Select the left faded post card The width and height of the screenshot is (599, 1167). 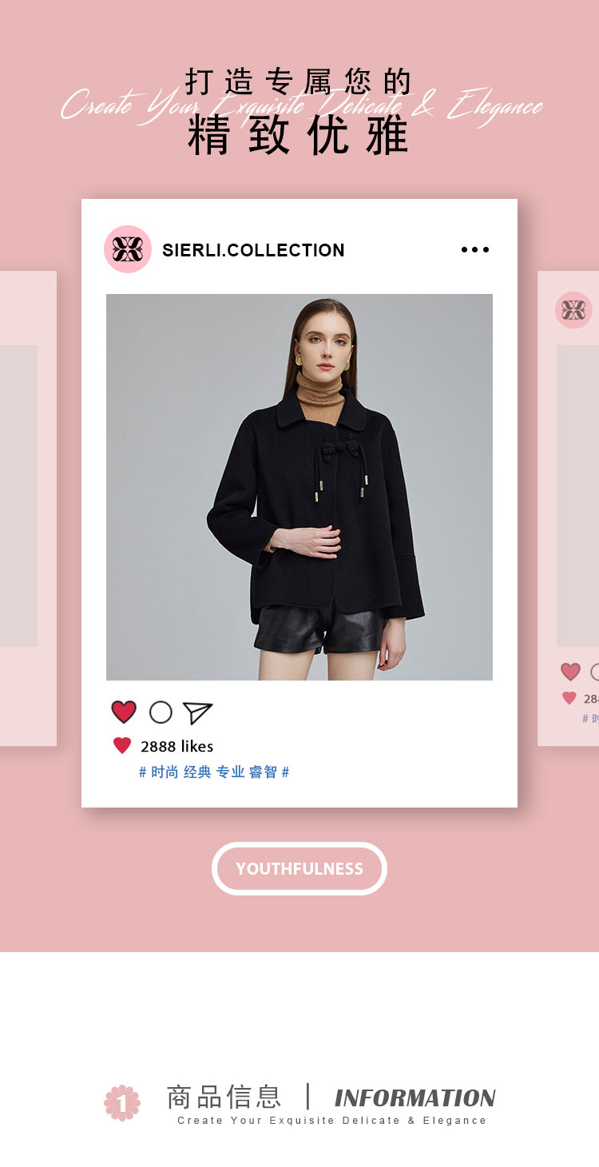28,509
